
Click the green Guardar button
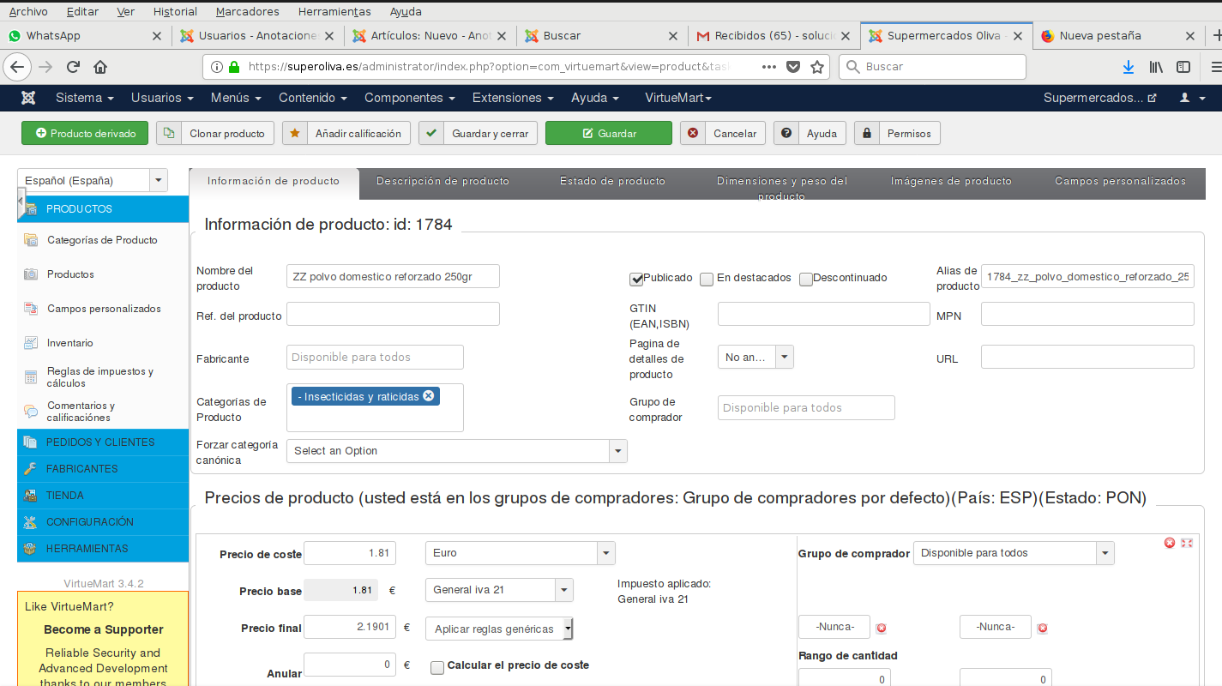click(x=609, y=133)
